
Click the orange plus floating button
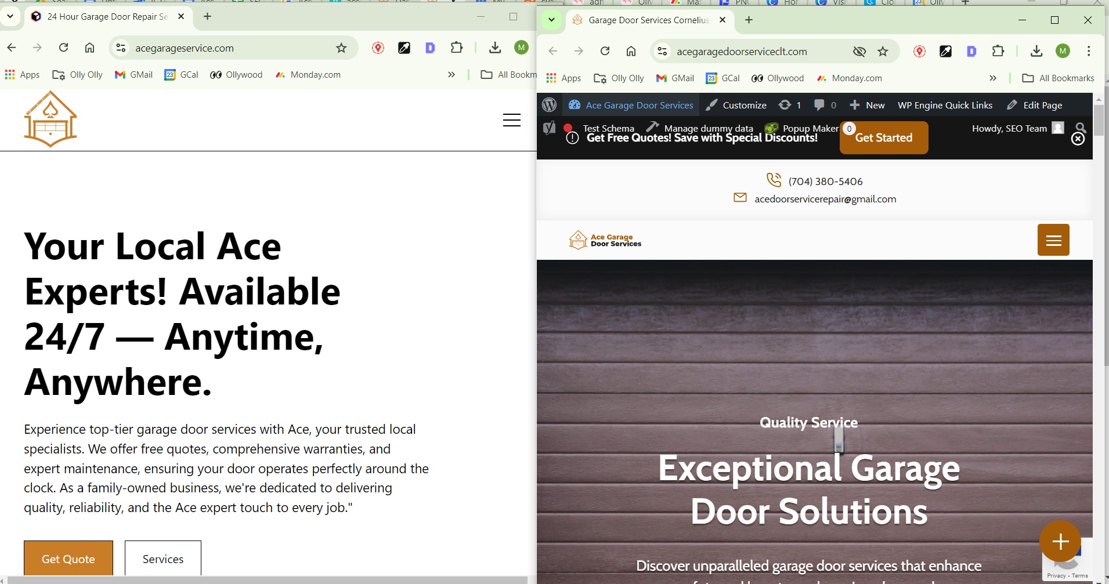click(x=1060, y=541)
